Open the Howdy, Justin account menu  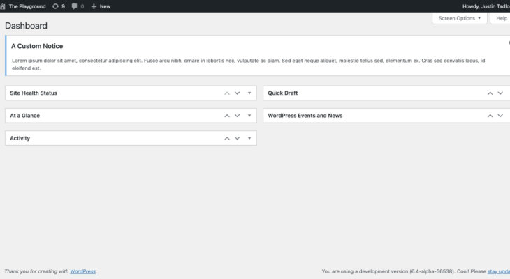(x=486, y=6)
